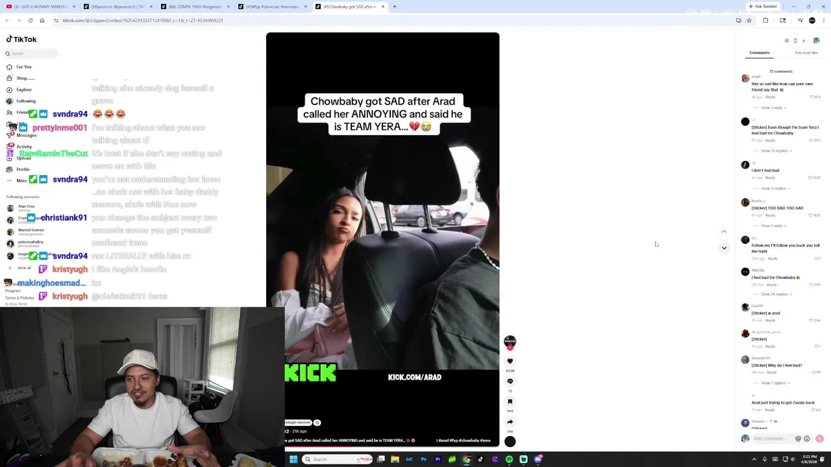
Task: Open the profile avatar above the Comments panel
Action: click(816, 40)
